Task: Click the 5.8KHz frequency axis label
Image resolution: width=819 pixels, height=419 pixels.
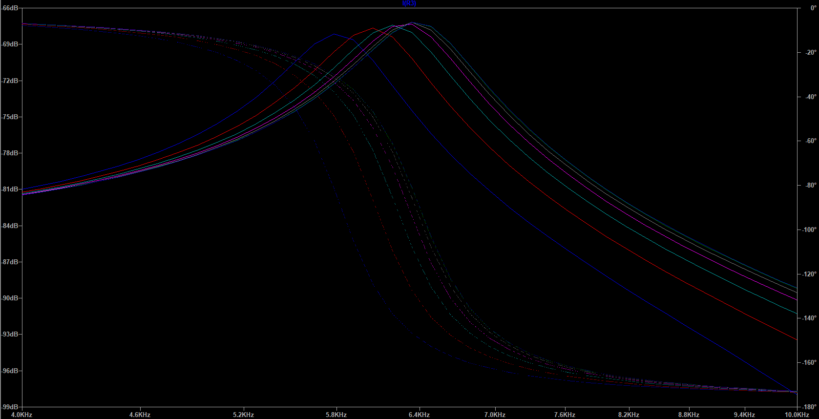Action: (336, 415)
